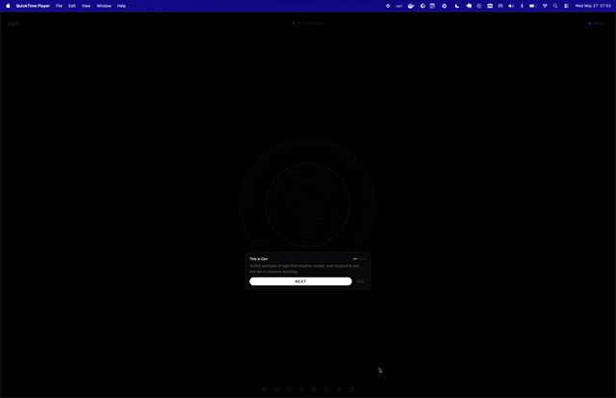Image resolution: width=616 pixels, height=398 pixels.
Task: Click the volume speaker menu bar icon
Action: (511, 6)
